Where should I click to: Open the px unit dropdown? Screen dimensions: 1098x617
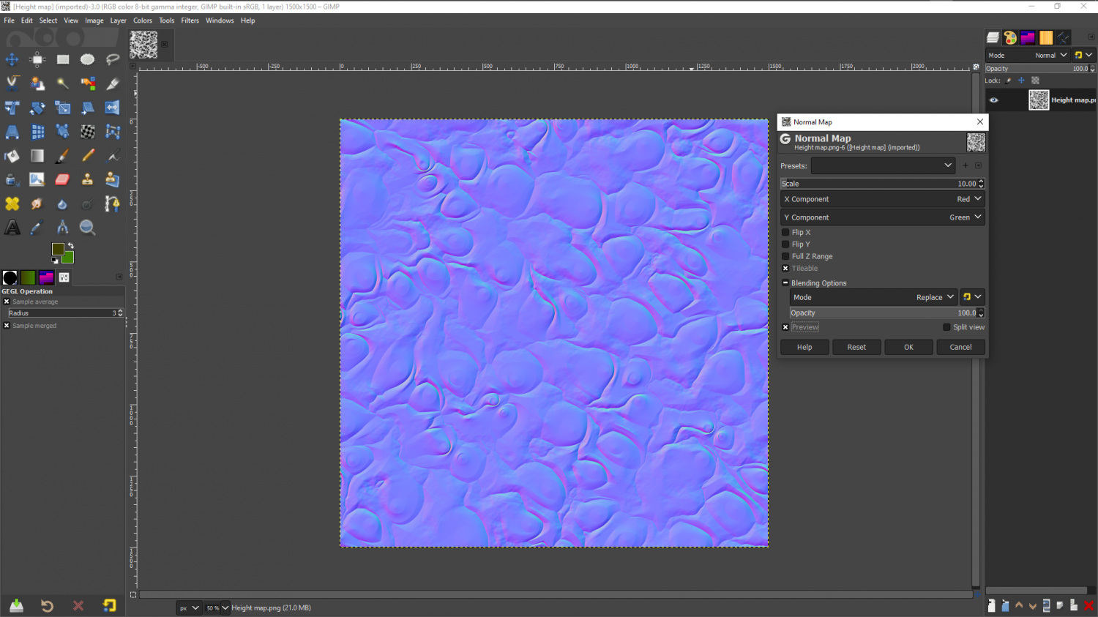click(x=188, y=607)
